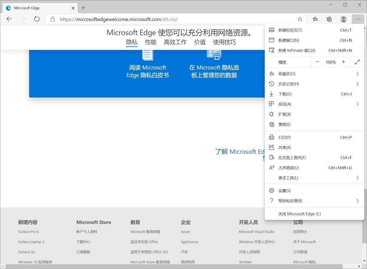Open a new tab with plus button
This screenshot has height=269, width=367.
pos(83,8)
